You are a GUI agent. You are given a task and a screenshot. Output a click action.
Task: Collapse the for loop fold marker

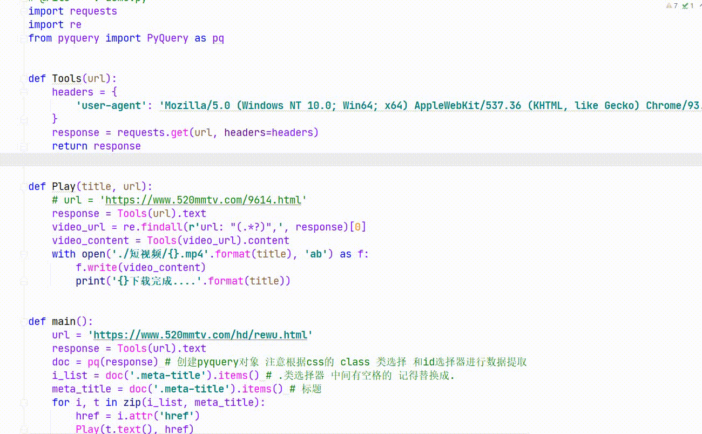click(x=23, y=403)
